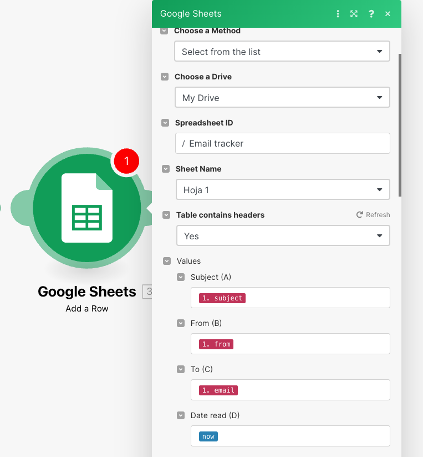
Task: Click the Subject (A) value field
Action: pos(291,298)
